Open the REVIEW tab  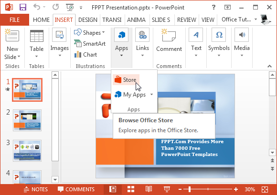pos(187,19)
